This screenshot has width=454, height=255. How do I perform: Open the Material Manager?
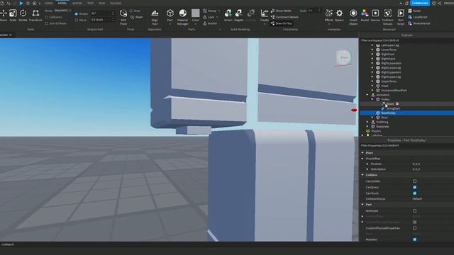183,17
